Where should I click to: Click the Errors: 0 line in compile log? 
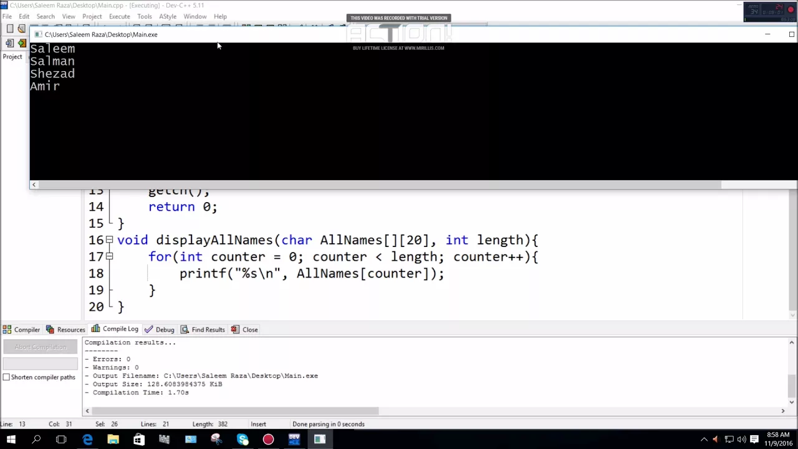coord(107,359)
